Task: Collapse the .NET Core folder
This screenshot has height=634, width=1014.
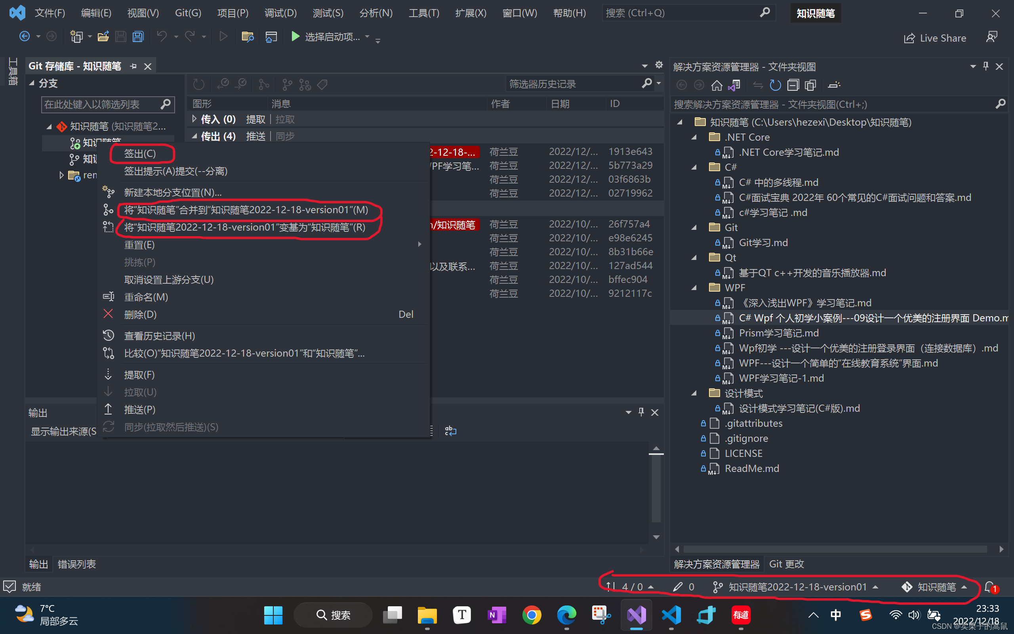Action: [x=694, y=137]
